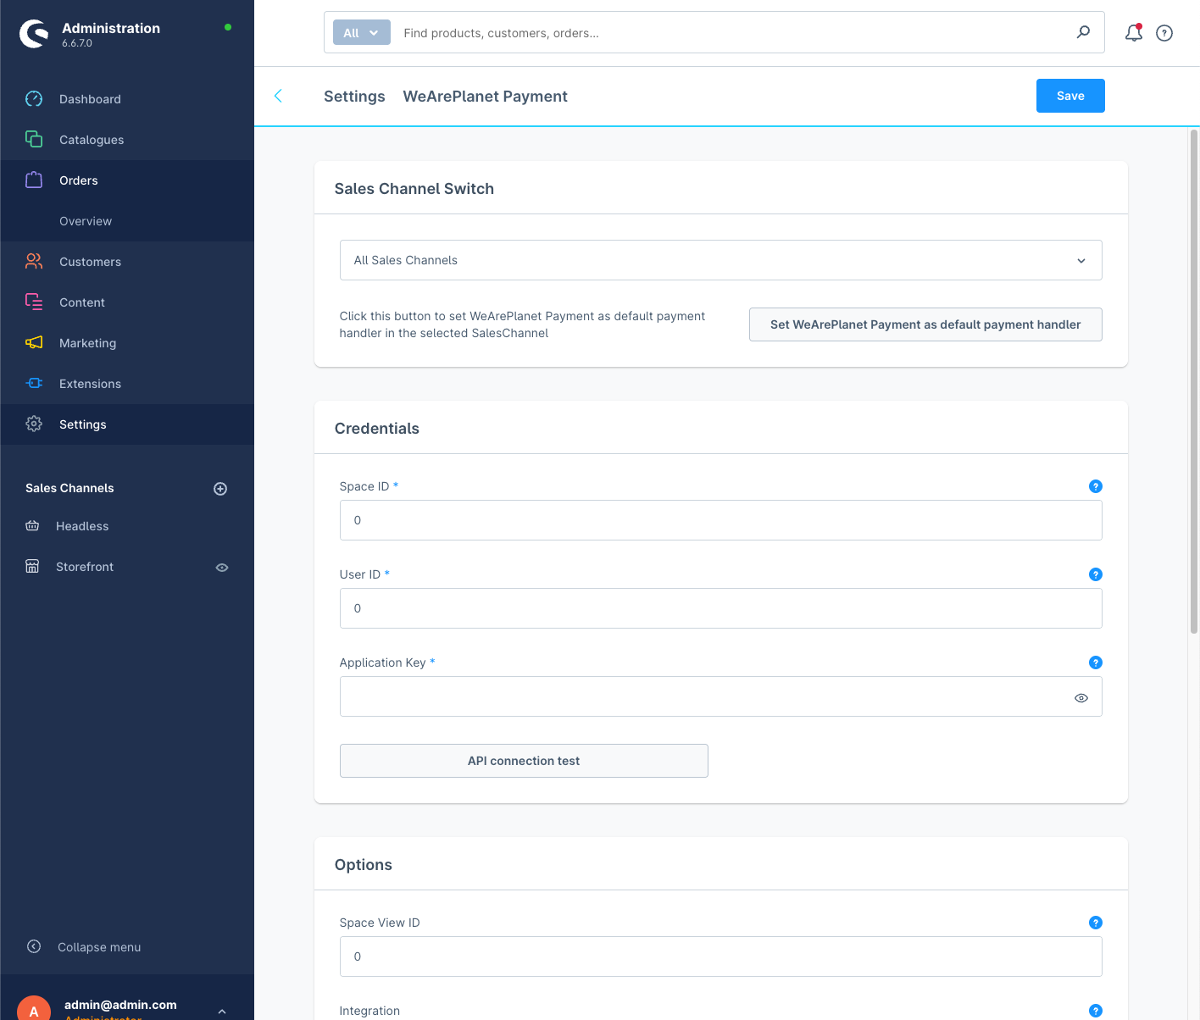
Task: Select the Headless sales channel
Action: (x=82, y=525)
